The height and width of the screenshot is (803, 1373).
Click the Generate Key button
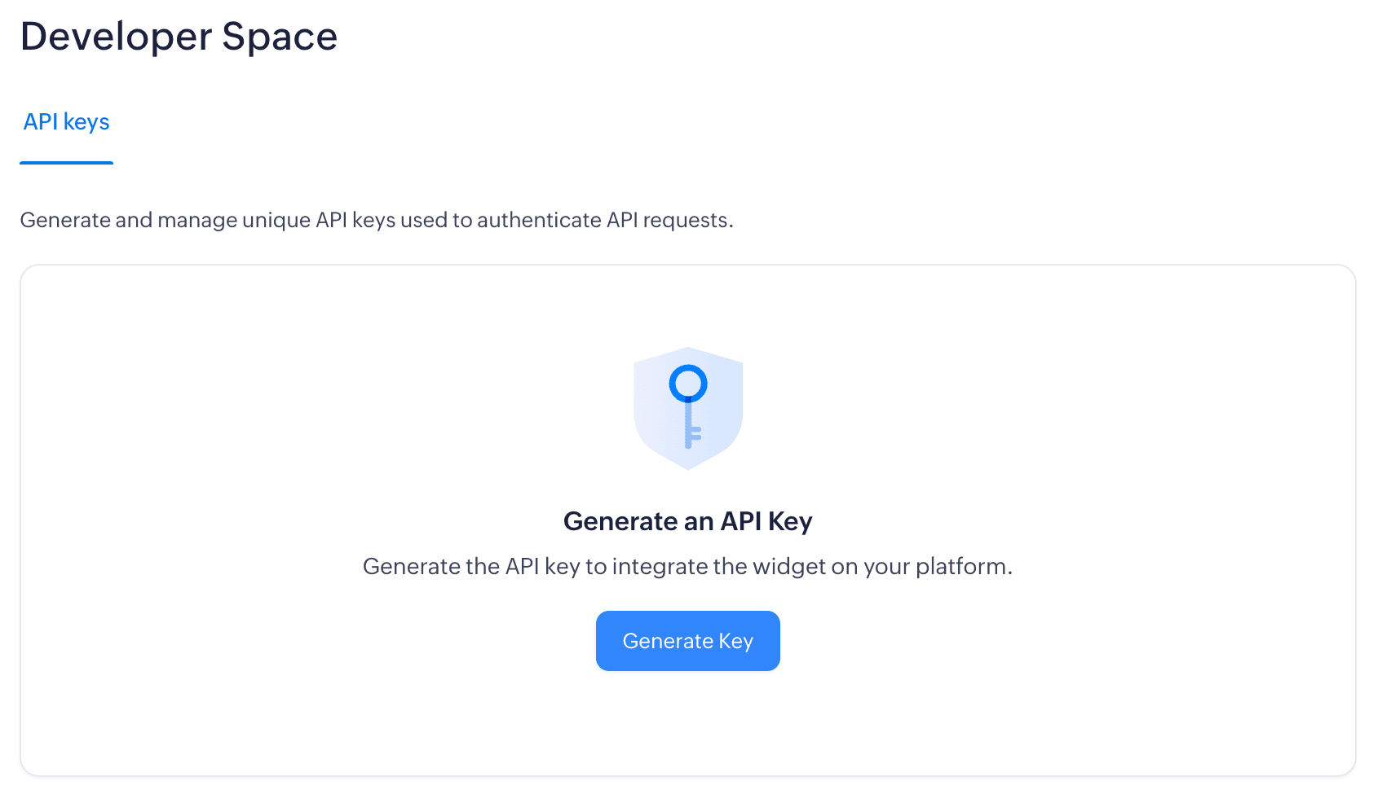coord(687,641)
